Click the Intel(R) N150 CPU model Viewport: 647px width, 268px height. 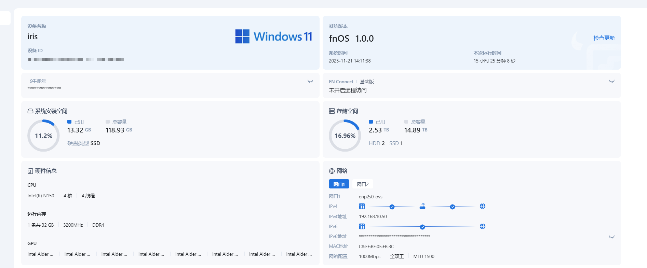pyautogui.click(x=41, y=196)
